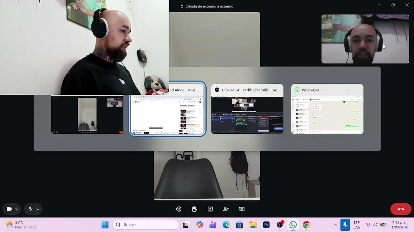Switch to the OBS 32.0.4 window thumbnail
Screen dimensions: 414x232
pos(247,109)
